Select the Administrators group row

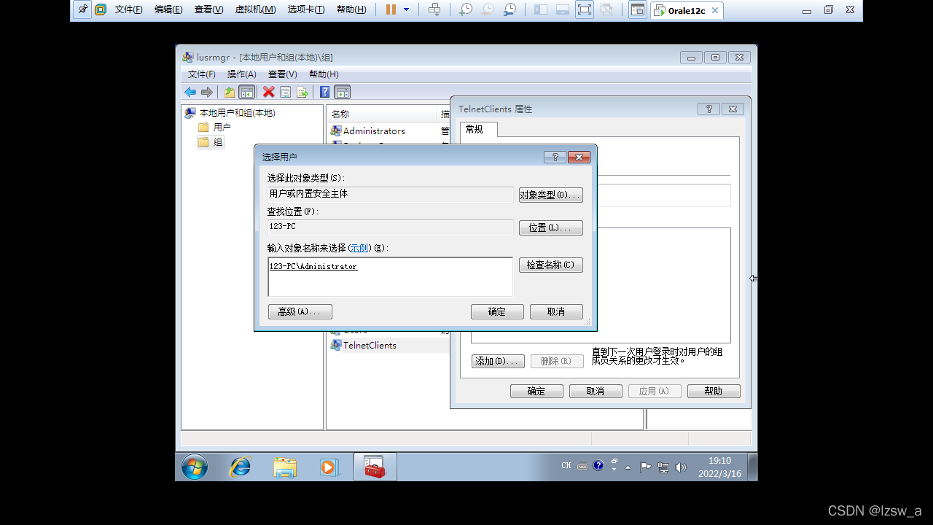point(367,131)
